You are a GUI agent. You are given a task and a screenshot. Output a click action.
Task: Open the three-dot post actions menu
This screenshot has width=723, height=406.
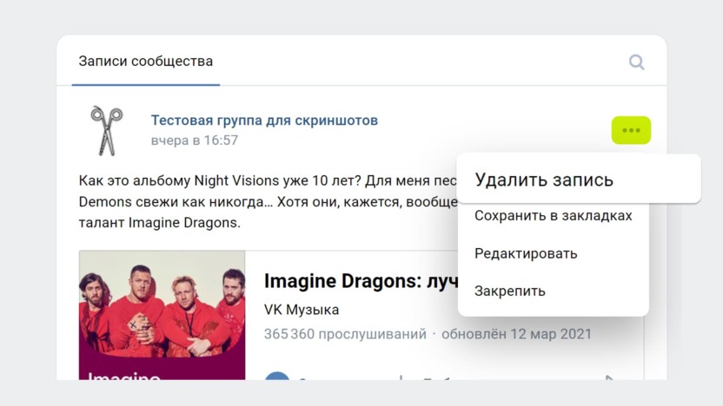pos(631,130)
